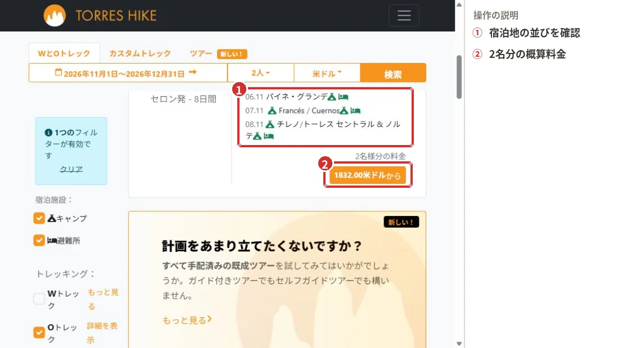
Task: Click 宿泊施設： filter heading
Action: click(x=53, y=200)
